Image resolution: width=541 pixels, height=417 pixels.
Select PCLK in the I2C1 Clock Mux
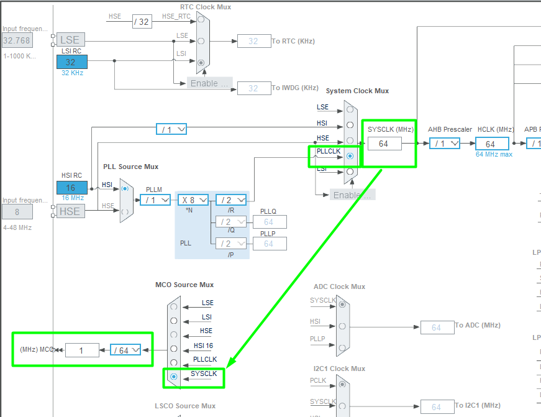pyautogui.click(x=342, y=385)
